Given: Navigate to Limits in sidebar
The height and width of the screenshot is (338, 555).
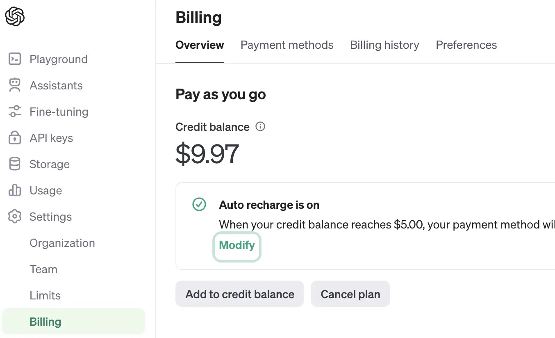Looking at the screenshot, I should click(45, 295).
